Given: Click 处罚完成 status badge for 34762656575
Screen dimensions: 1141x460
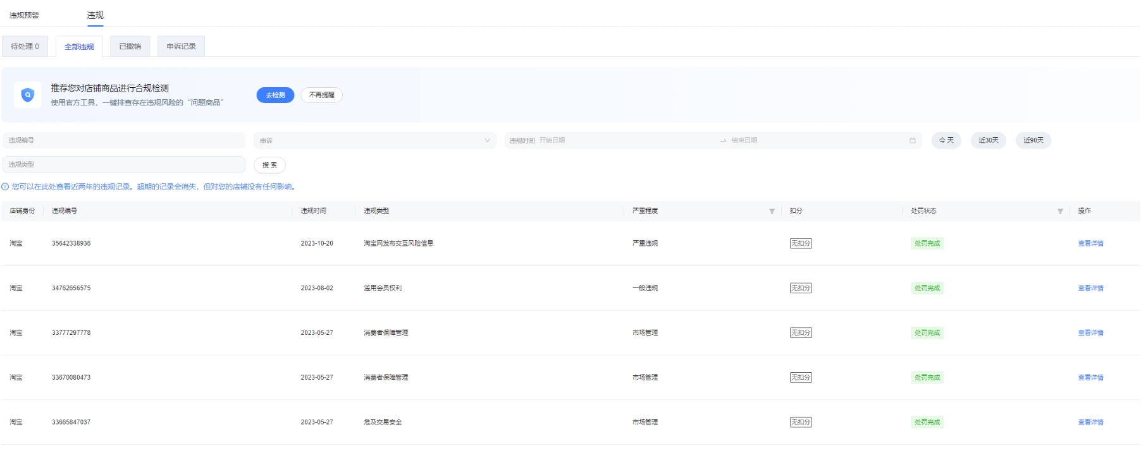Looking at the screenshot, I should [927, 288].
